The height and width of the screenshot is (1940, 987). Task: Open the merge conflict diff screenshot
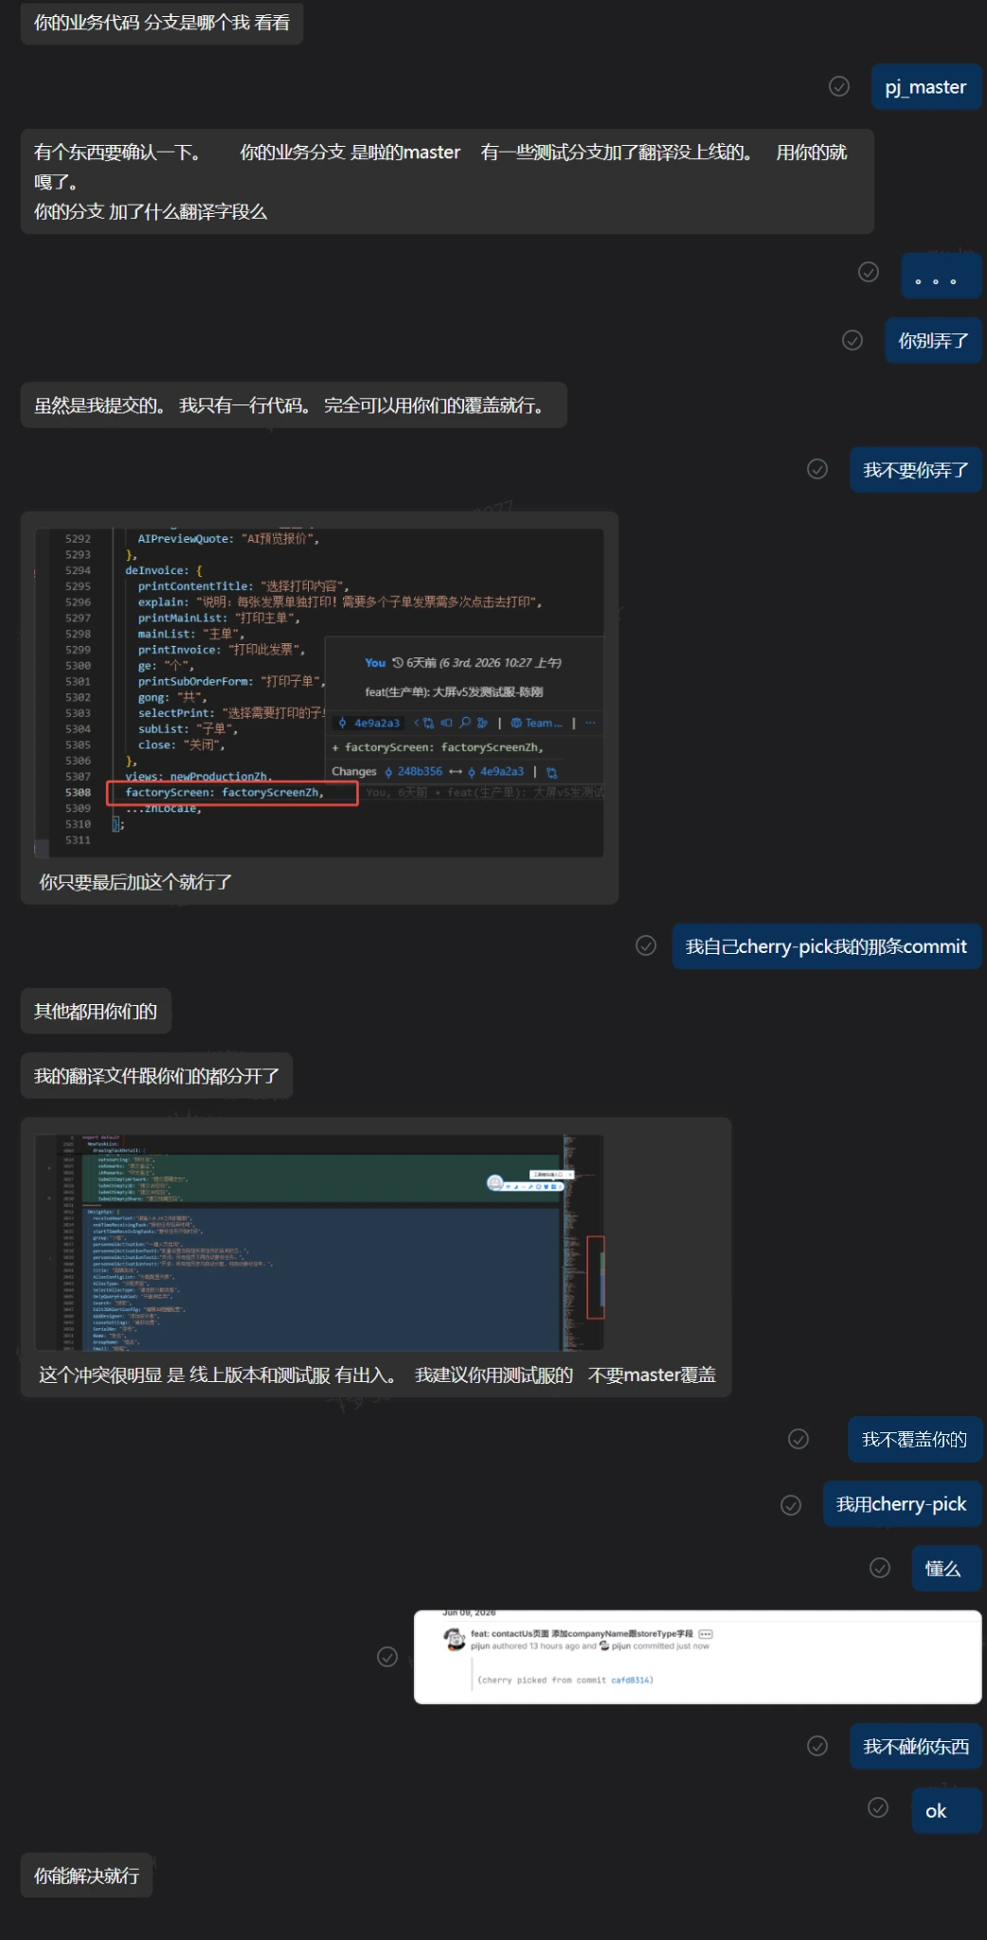(319, 1242)
